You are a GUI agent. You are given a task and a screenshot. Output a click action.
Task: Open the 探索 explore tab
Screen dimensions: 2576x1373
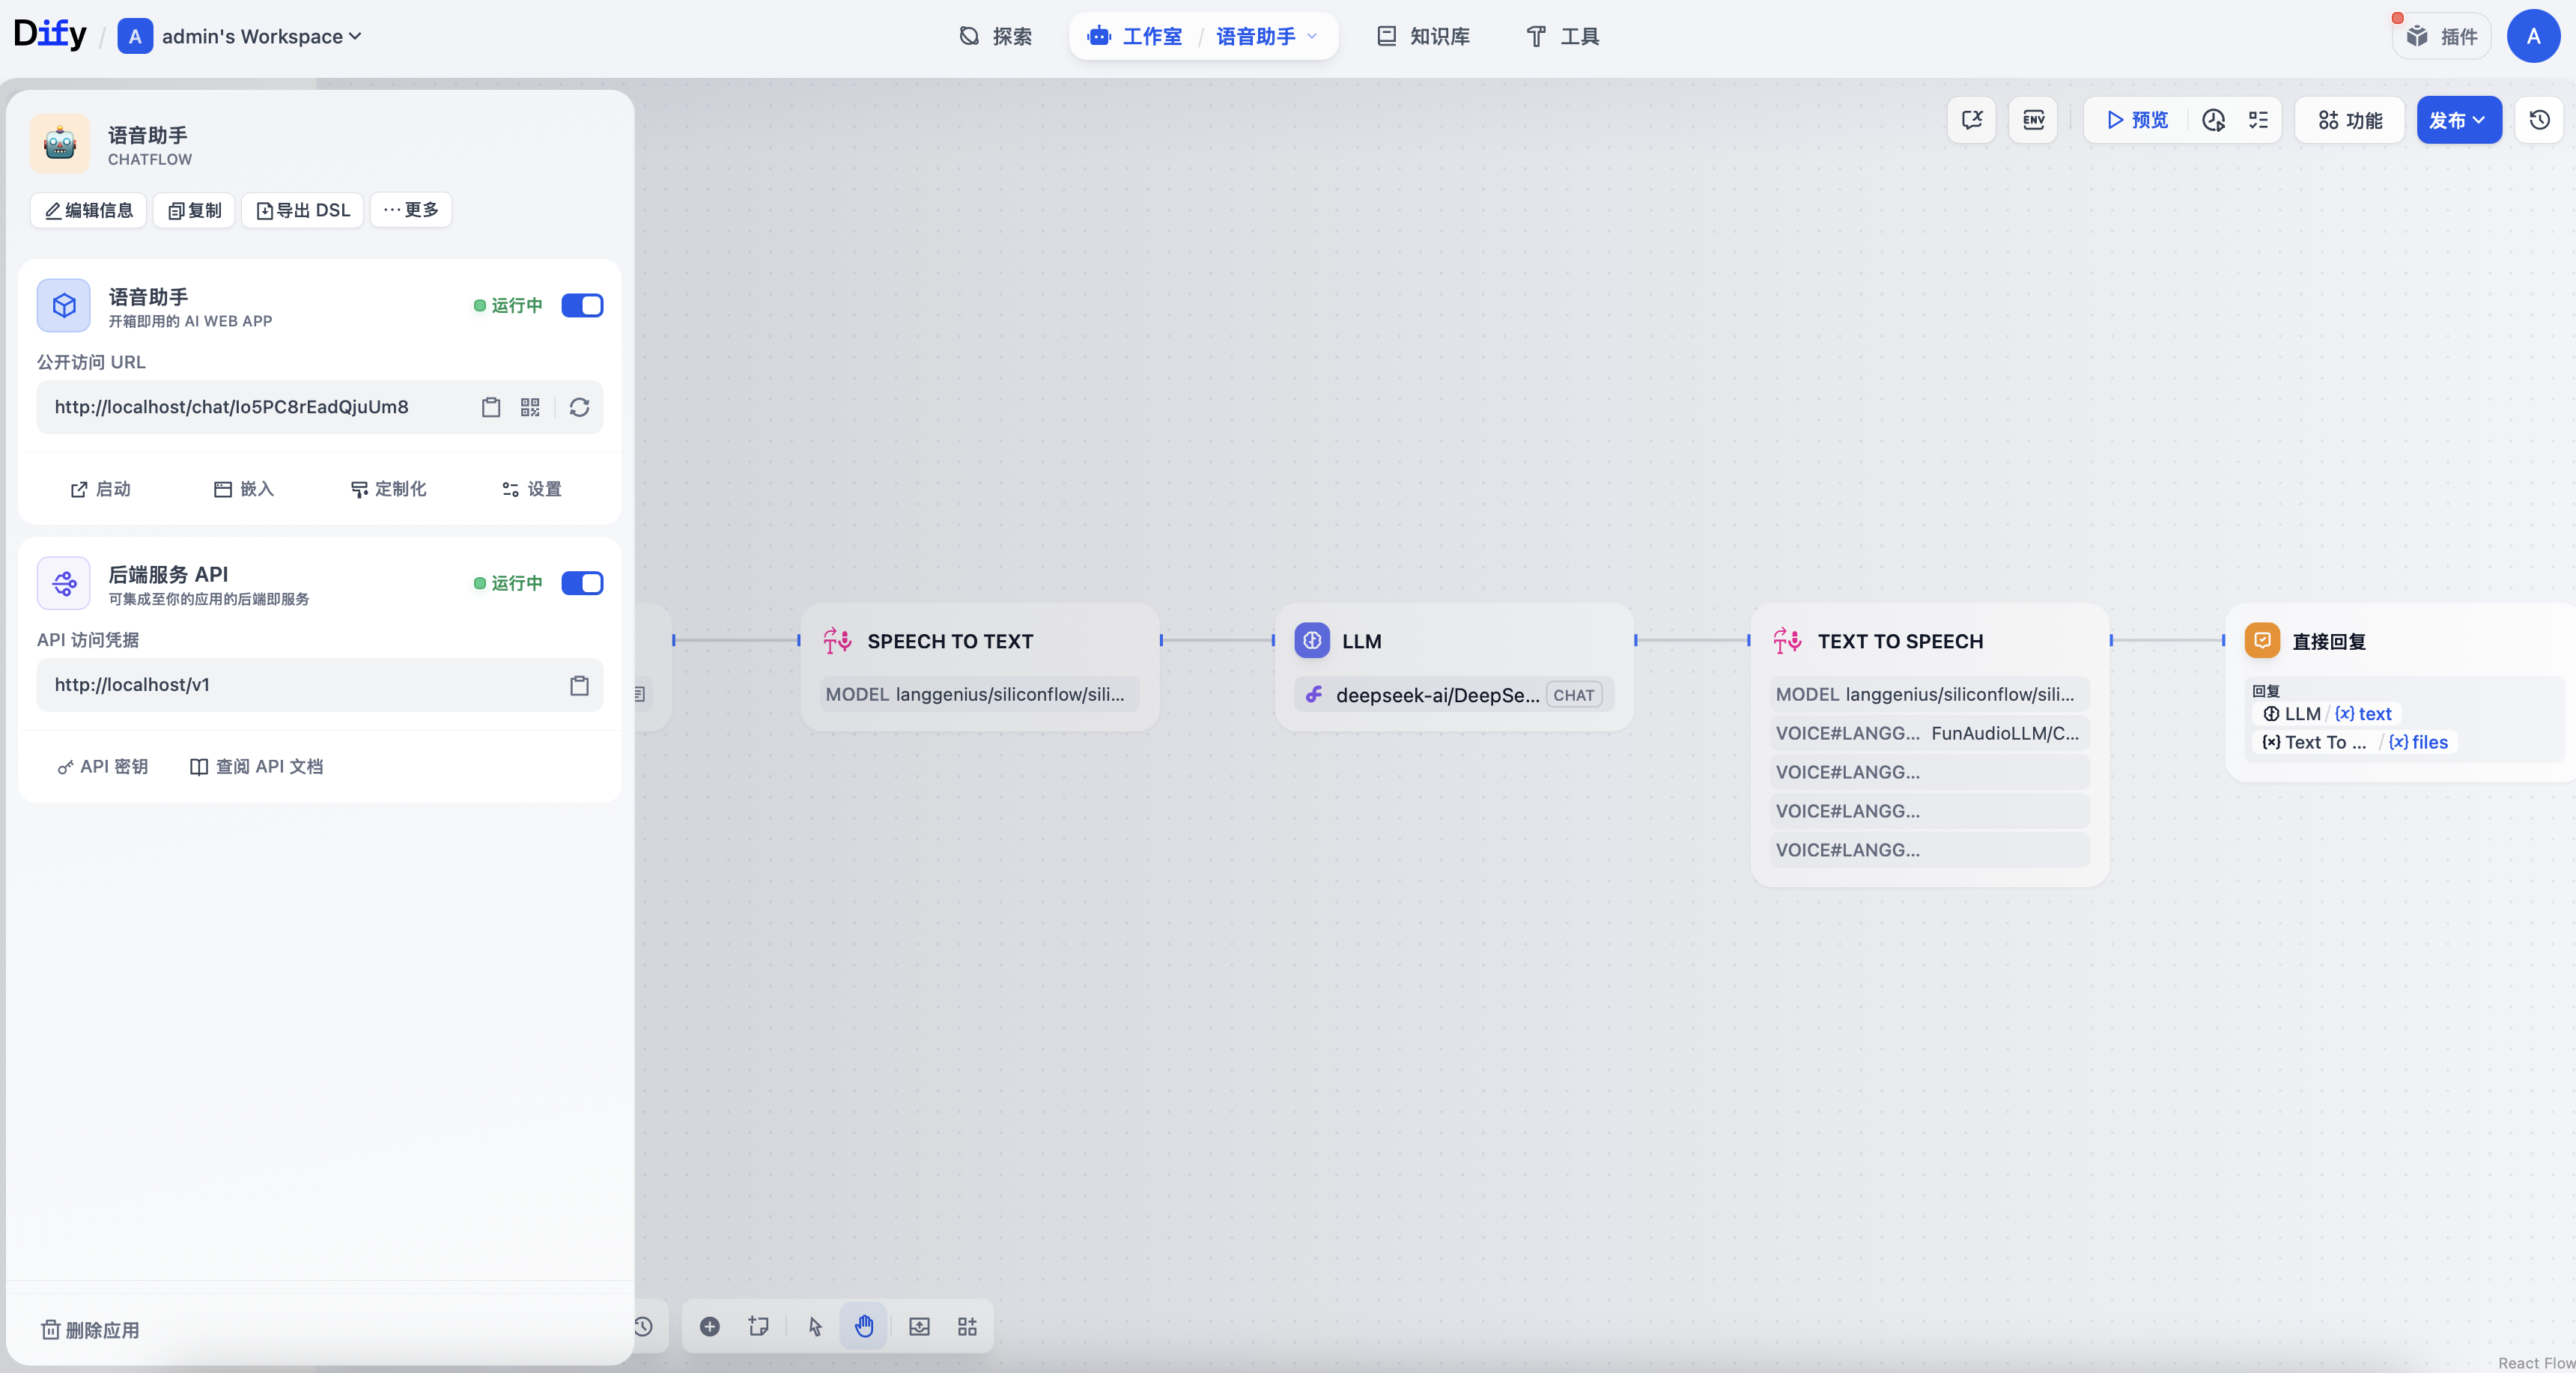coord(996,36)
